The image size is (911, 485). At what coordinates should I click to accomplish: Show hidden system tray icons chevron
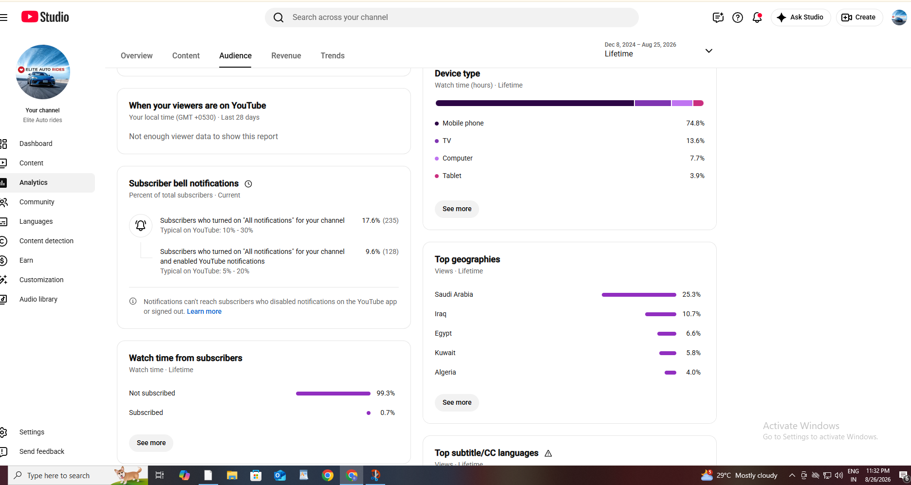[792, 475]
